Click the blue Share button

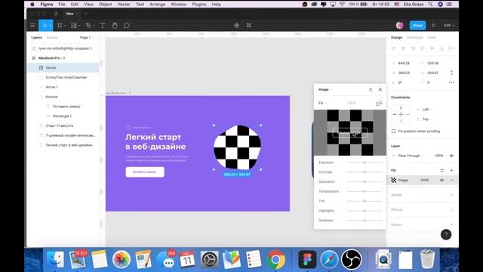[417, 26]
